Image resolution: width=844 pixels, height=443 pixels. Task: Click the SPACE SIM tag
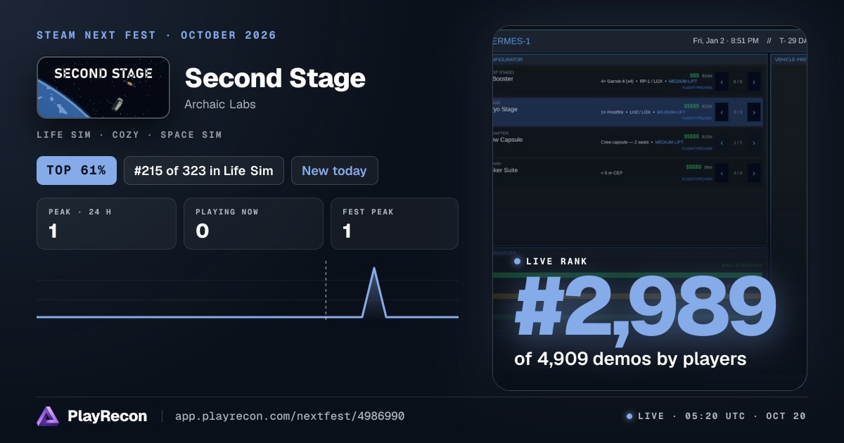pyautogui.click(x=191, y=134)
